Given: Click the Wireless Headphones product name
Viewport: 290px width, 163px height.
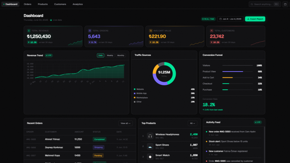Looking at the screenshot, I should (167, 134).
